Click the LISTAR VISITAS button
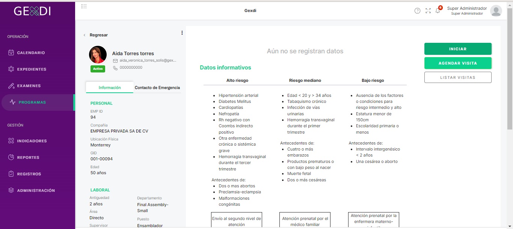This screenshot has height=229, width=513. point(458,77)
